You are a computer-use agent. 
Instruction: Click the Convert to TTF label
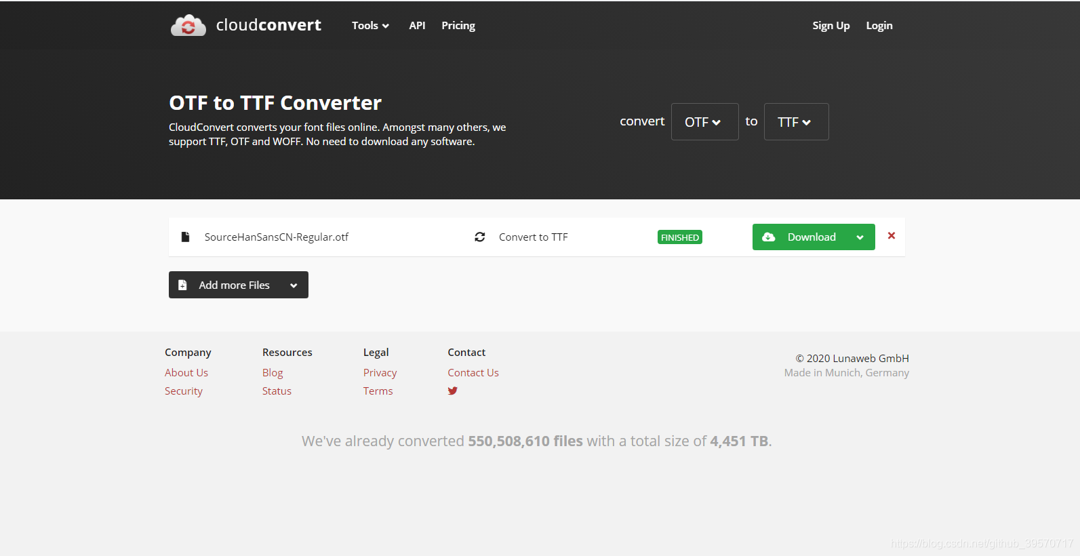(x=534, y=237)
